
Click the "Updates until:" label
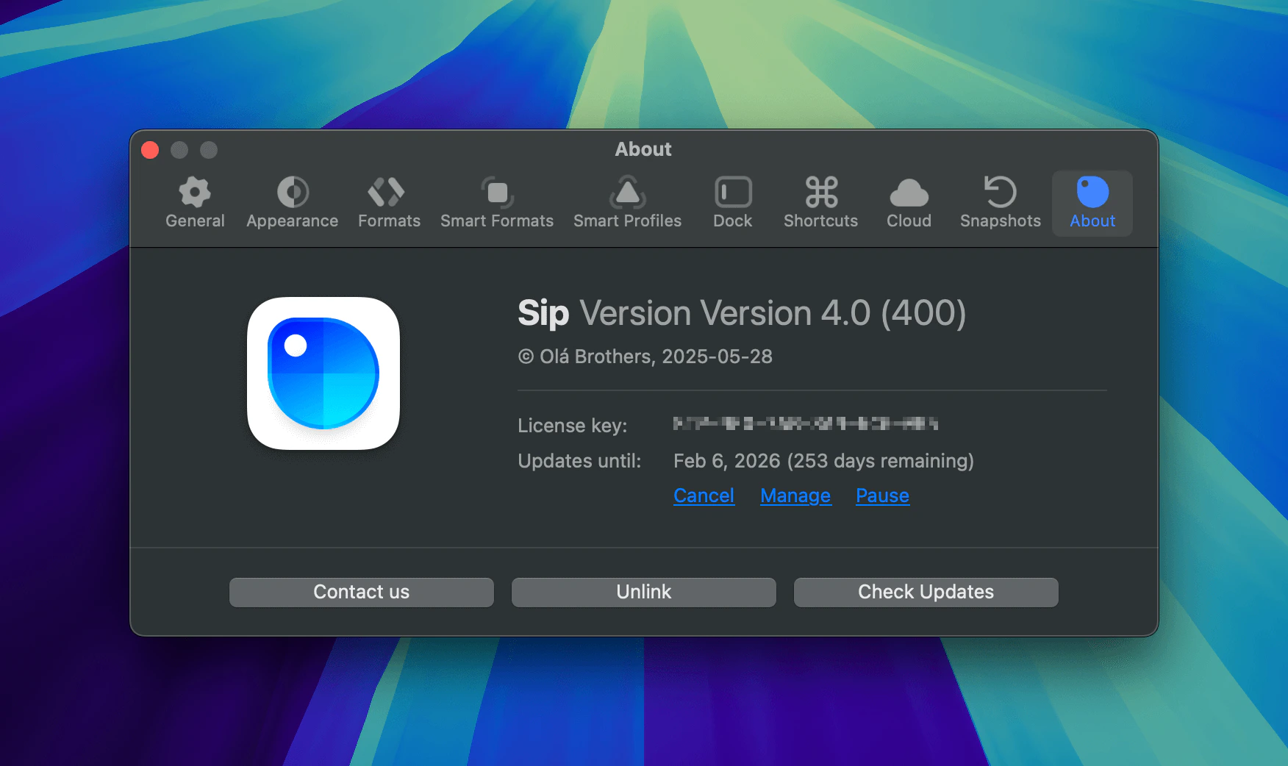[x=579, y=461]
